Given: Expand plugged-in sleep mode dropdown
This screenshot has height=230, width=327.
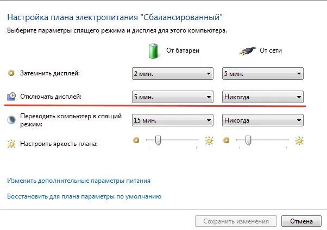Looking at the screenshot, I should (x=262, y=119).
